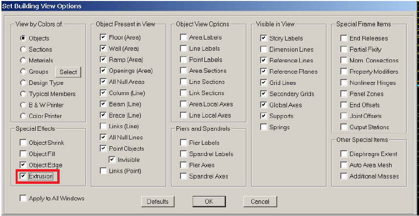Turn on Object Fill effect
Screen dimensions: 419x216
click(23, 154)
